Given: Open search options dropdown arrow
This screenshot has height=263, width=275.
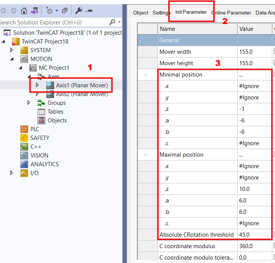Looking at the screenshot, I should (119, 22).
